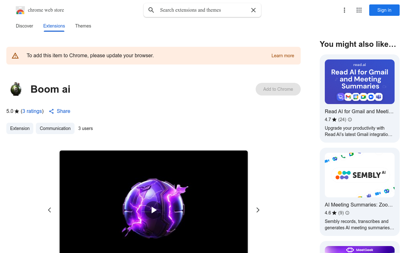Open AI Meeting Summaries: Zoom title
Viewport: 406px width, 253px height.
(x=359, y=205)
